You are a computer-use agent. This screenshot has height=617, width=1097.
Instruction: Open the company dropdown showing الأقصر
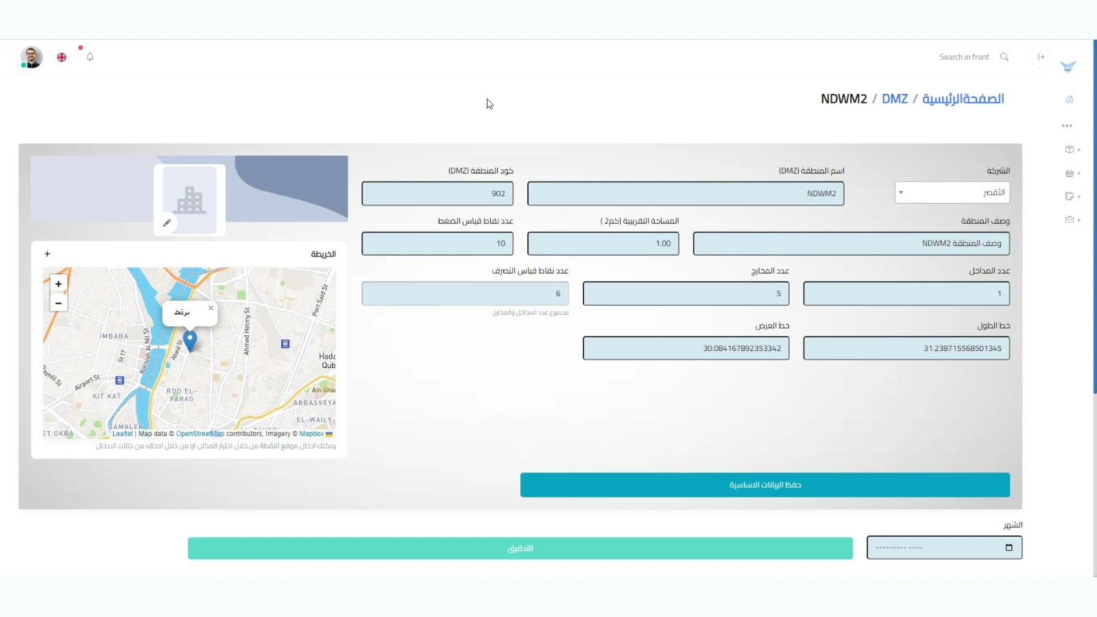pyautogui.click(x=952, y=193)
